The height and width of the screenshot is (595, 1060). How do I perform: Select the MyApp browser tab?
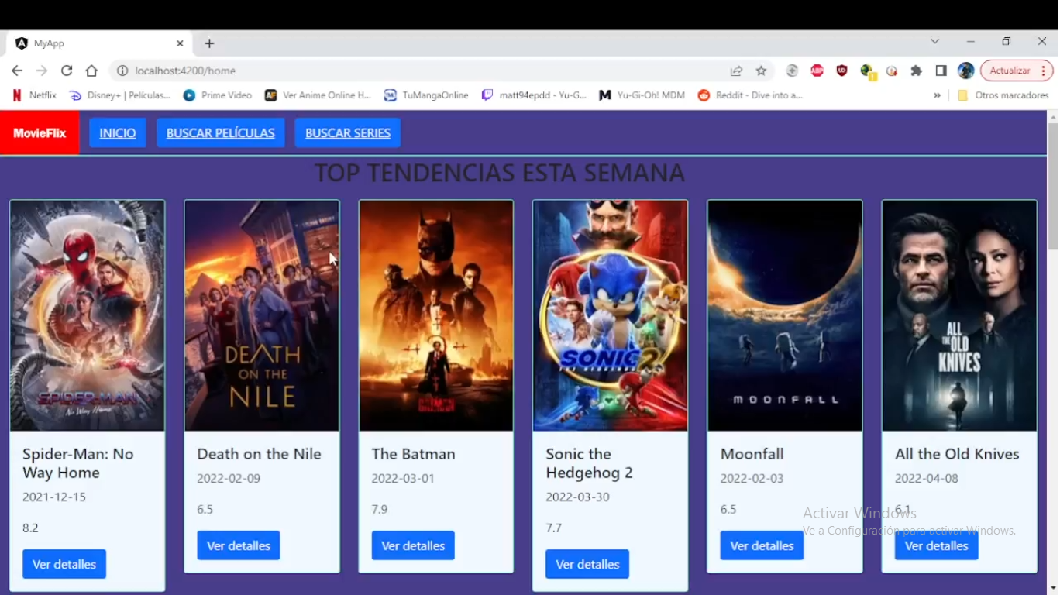point(99,43)
